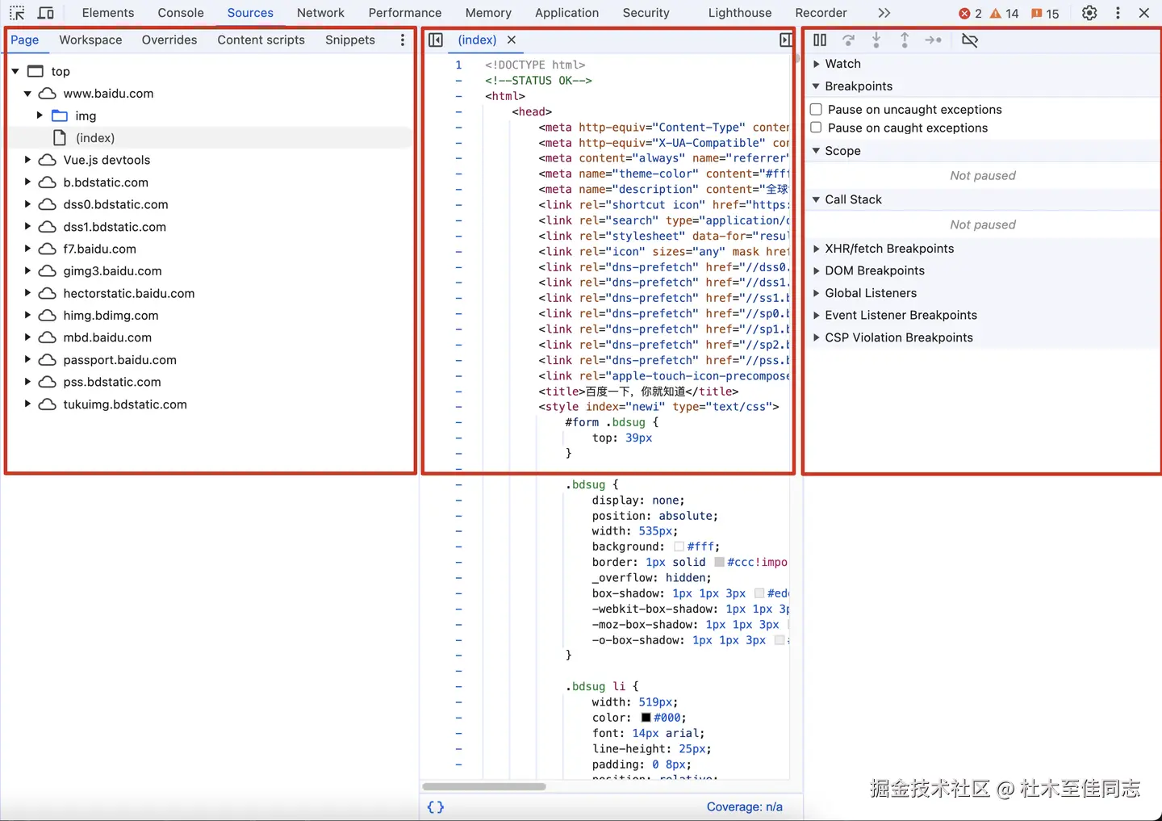This screenshot has height=821, width=1162.
Task: Toggle the device toolbar icon
Action: tap(46, 13)
